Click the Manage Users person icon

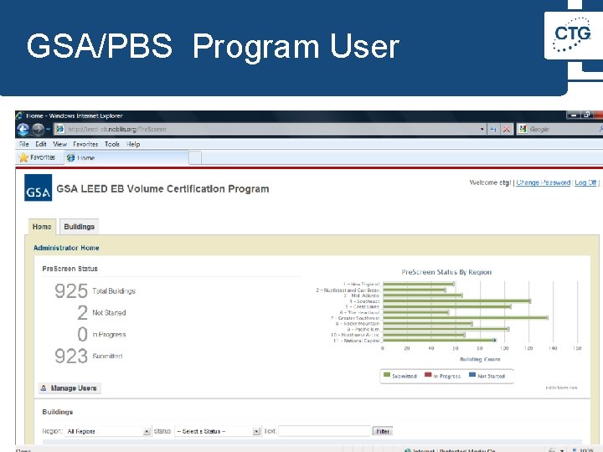[44, 388]
